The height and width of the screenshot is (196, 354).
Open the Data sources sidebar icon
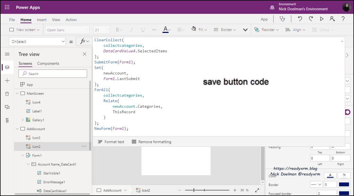[x=7, y=94]
